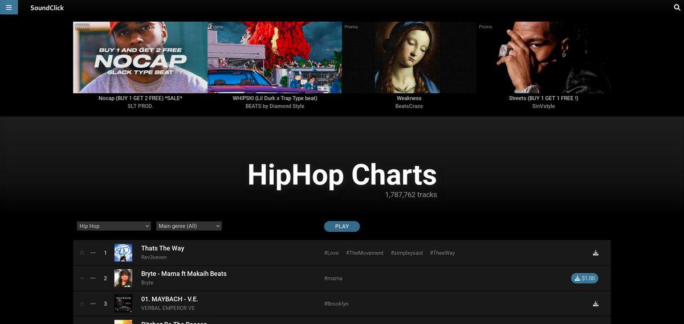684x324 pixels.
Task: Expand the Main genre (All) dropdown
Action: point(189,226)
